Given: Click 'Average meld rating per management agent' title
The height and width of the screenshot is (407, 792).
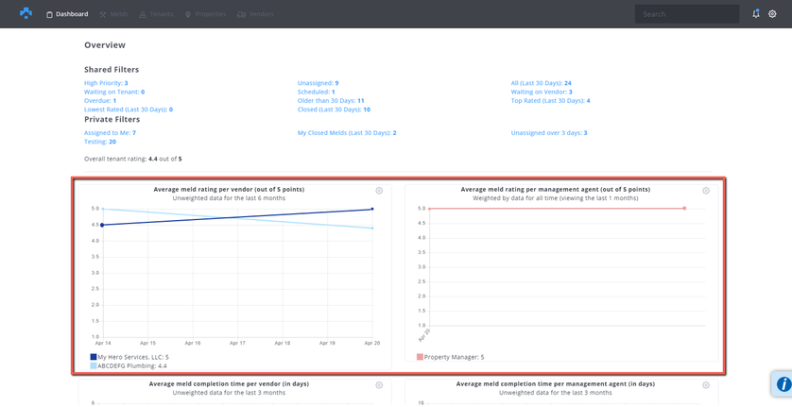Looking at the screenshot, I should click(x=556, y=190).
